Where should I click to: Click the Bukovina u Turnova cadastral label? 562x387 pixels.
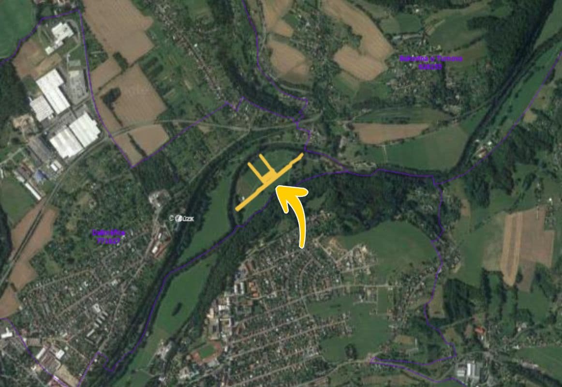tap(431, 59)
